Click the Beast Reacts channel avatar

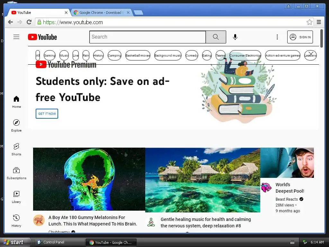[x=266, y=188]
